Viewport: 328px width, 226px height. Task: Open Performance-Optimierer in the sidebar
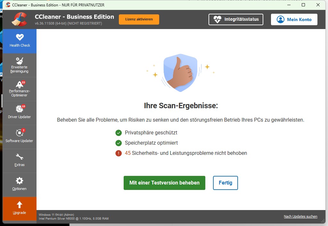[20, 89]
